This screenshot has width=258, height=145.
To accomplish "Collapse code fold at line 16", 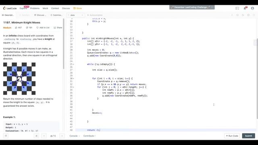I will coord(73,39).
